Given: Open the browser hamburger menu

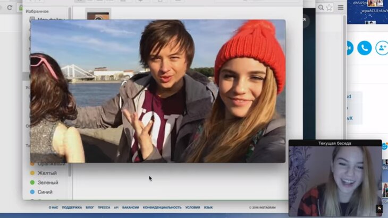Looking at the screenshot, I should tap(341, 7).
